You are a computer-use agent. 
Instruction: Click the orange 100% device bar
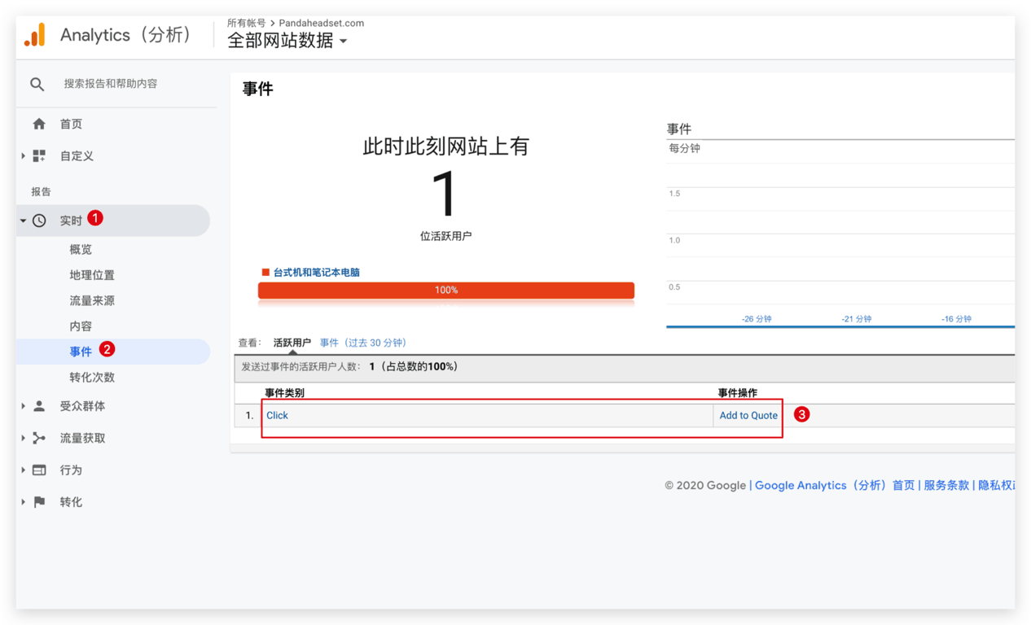[445, 290]
